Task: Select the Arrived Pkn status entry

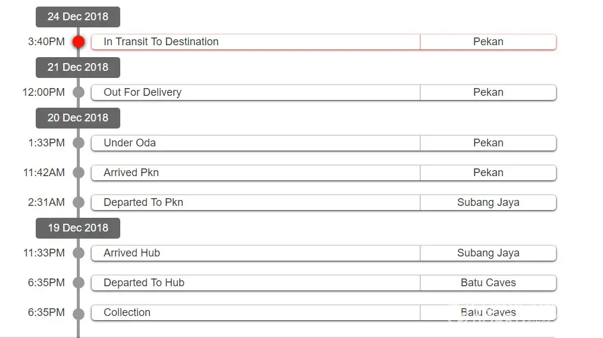Action: tap(131, 173)
